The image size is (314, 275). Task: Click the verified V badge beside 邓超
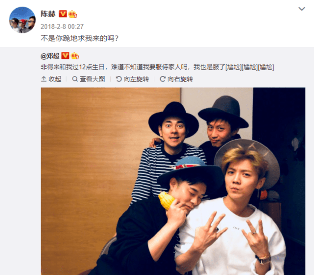pyautogui.click(x=65, y=55)
